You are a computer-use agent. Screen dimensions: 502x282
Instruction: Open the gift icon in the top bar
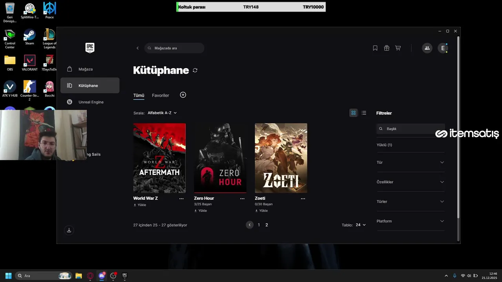(x=387, y=48)
